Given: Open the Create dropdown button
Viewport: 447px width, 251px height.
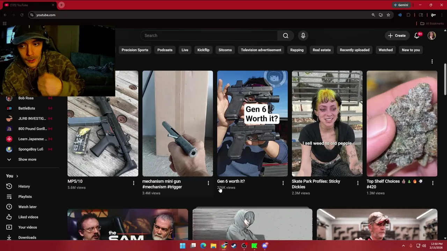Looking at the screenshot, I should coord(397,36).
